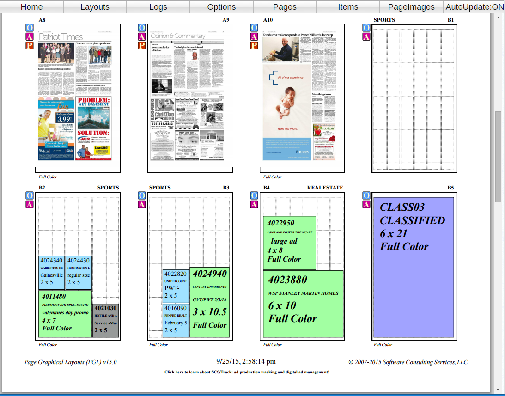Image resolution: width=505 pixels, height=396 pixels.
Task: Open the Items menu
Action: pos(348,7)
